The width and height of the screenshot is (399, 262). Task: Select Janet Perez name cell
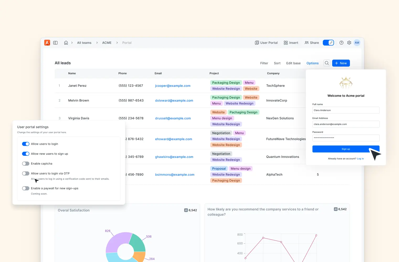77,86
